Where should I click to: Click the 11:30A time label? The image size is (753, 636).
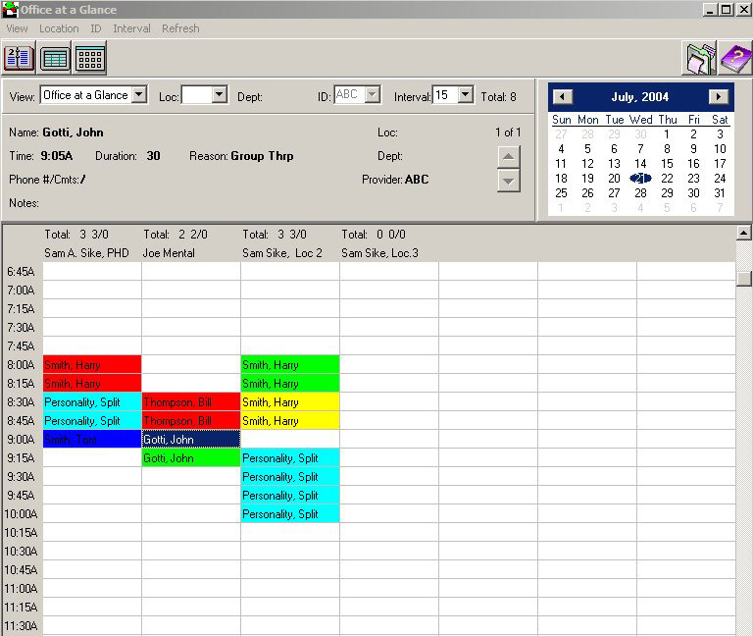pos(21,626)
